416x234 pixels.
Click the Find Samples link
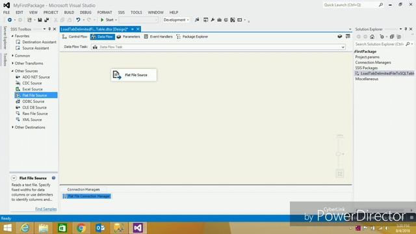(x=46, y=209)
